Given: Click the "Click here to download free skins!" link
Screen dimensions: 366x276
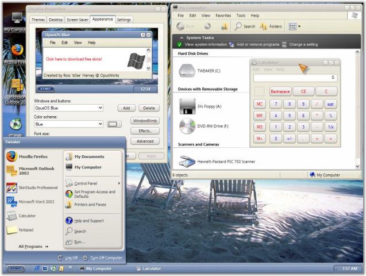Looking at the screenshot, I should [74, 59].
